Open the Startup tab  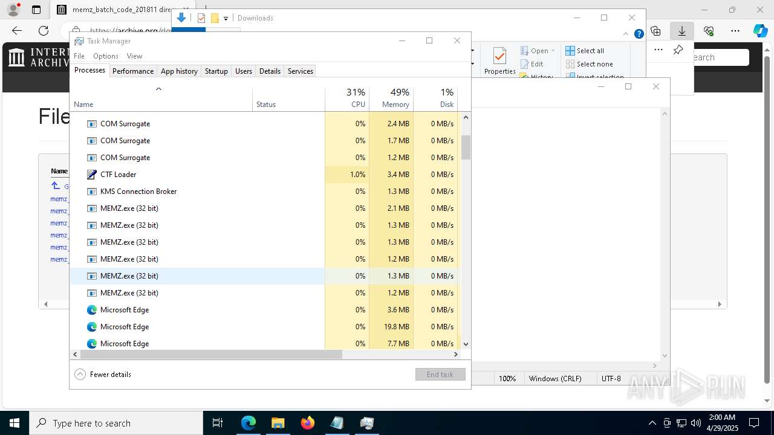pyautogui.click(x=216, y=71)
